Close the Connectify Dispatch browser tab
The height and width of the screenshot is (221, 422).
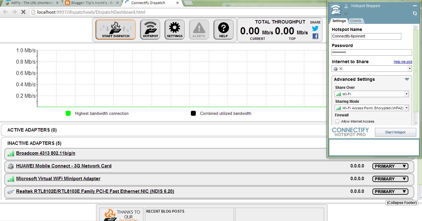coord(177,3)
